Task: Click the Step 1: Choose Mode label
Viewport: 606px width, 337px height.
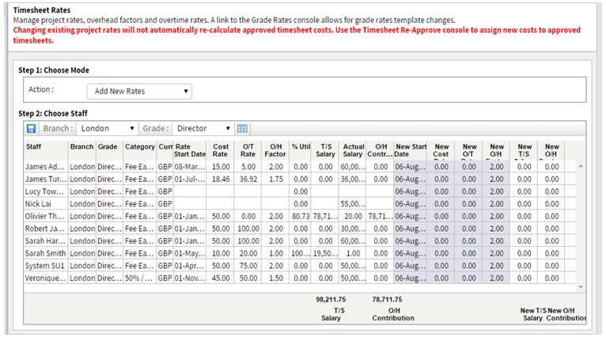Action: coord(54,70)
